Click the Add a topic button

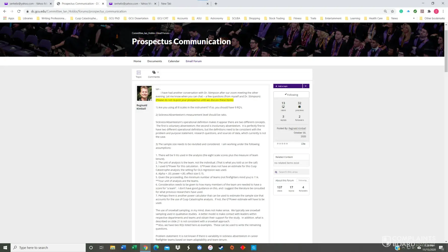coord(288,86)
